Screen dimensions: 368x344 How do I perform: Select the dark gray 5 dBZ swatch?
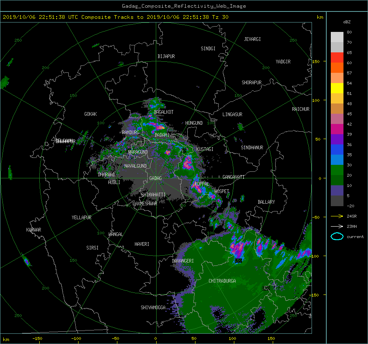pos(337,200)
